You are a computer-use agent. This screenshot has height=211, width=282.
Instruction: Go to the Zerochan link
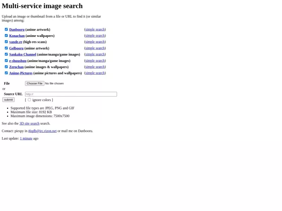(16, 67)
